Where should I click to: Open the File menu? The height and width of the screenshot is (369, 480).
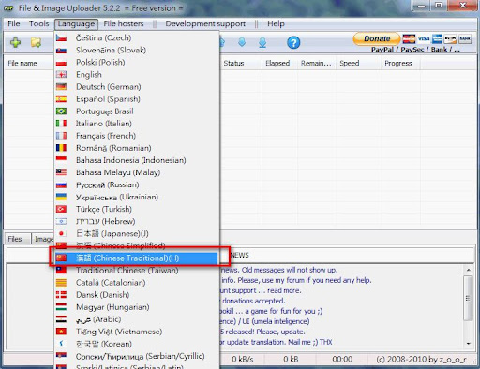14,23
